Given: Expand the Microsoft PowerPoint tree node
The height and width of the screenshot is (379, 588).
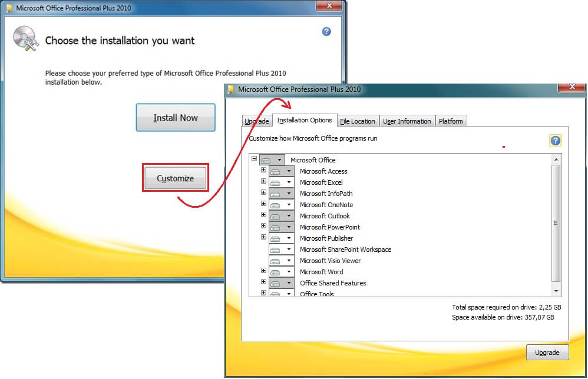Looking at the screenshot, I should (263, 226).
